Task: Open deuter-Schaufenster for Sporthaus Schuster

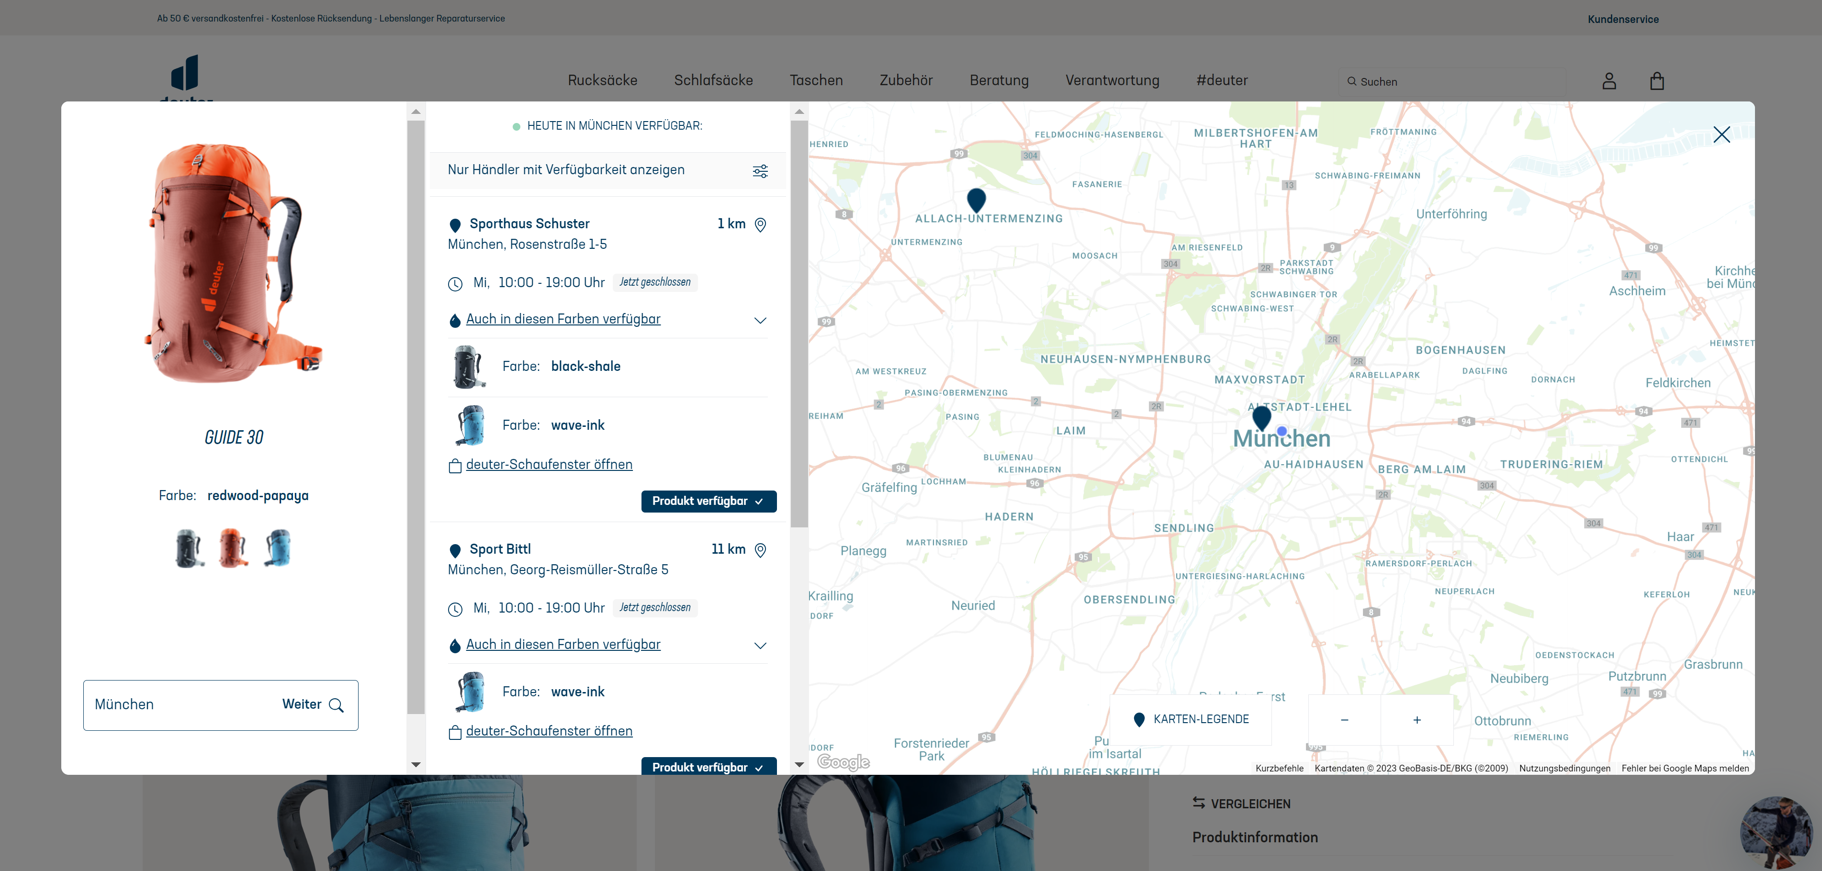Action: pos(549,465)
